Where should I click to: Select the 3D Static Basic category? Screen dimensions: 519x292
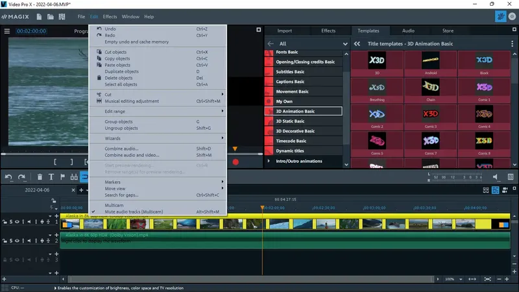tap(304, 121)
